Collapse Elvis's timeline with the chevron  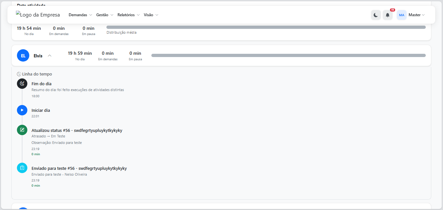tap(49, 56)
